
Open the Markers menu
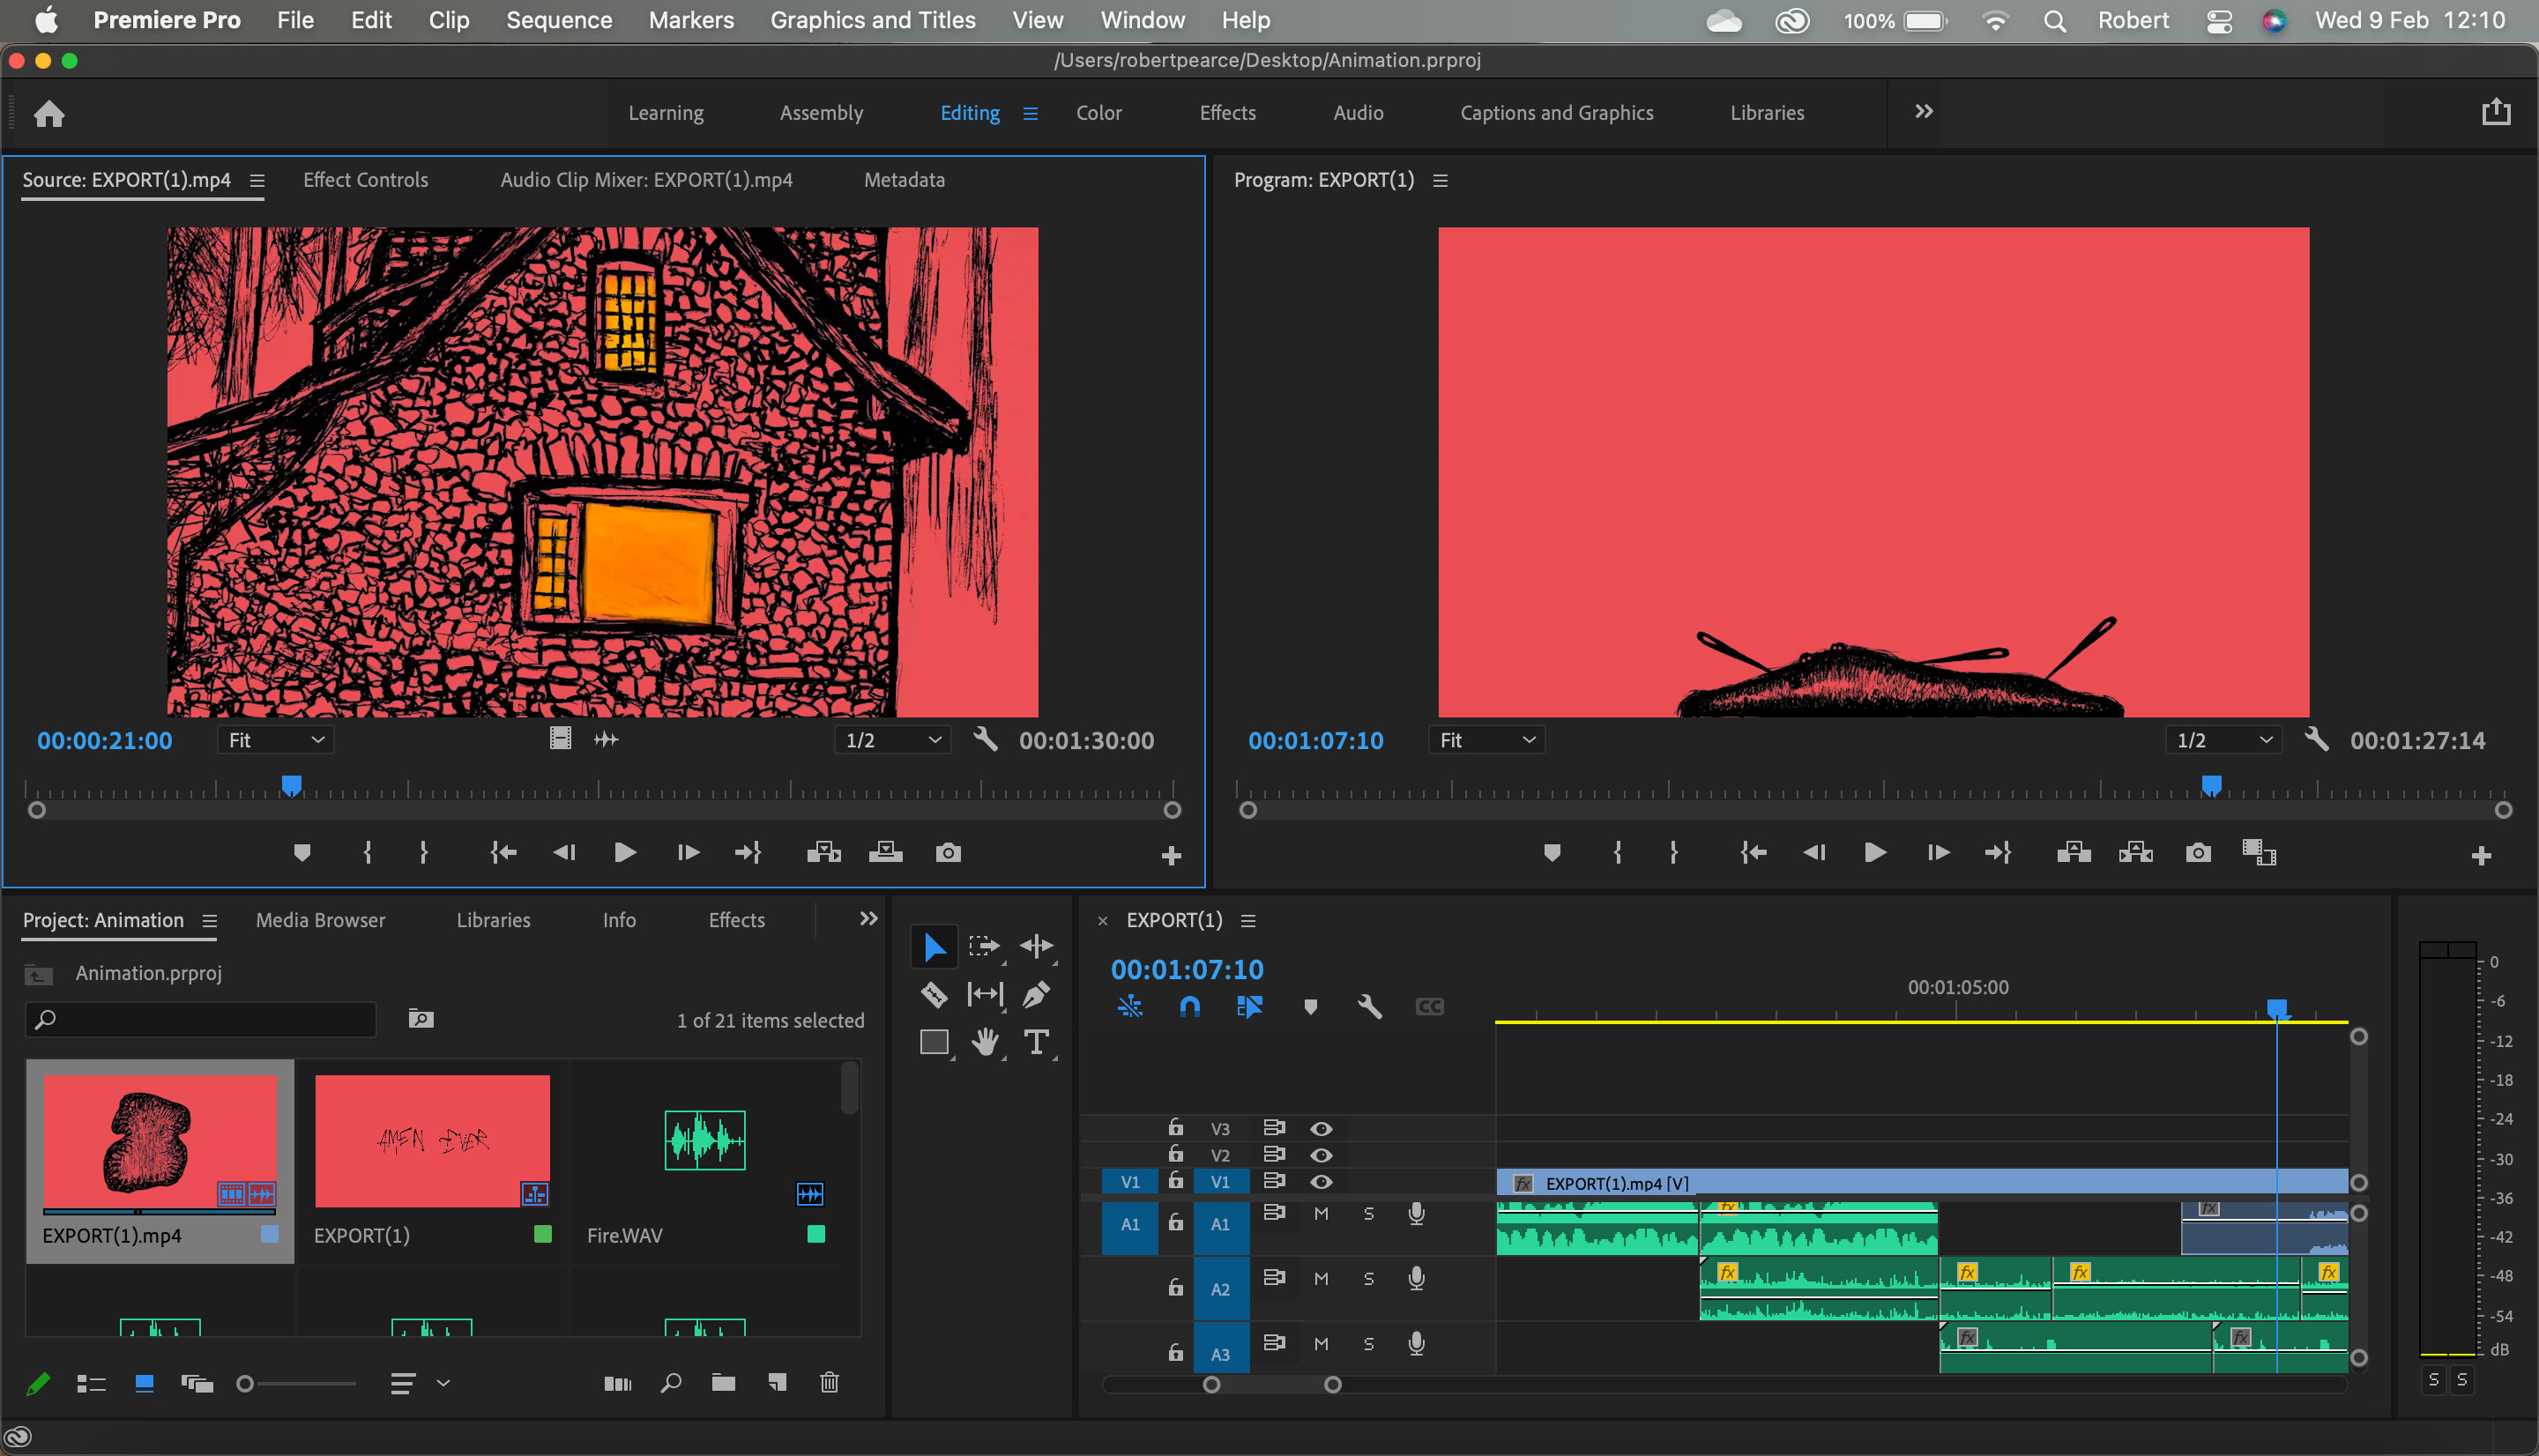click(691, 20)
